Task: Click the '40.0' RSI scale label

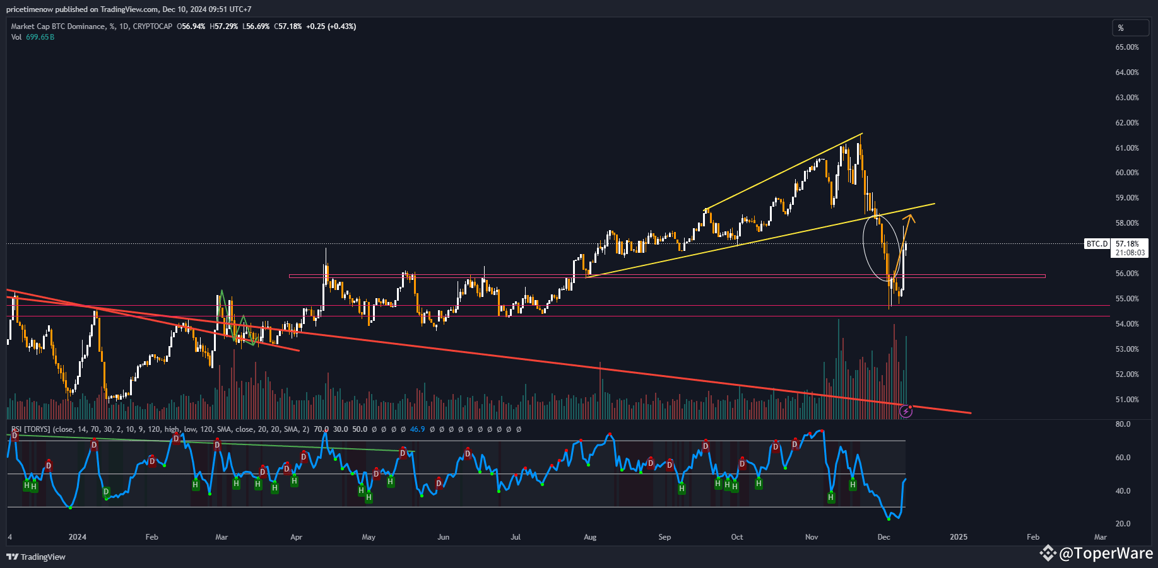Action: pos(1123,491)
